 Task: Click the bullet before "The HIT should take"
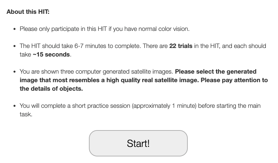coord(15,46)
